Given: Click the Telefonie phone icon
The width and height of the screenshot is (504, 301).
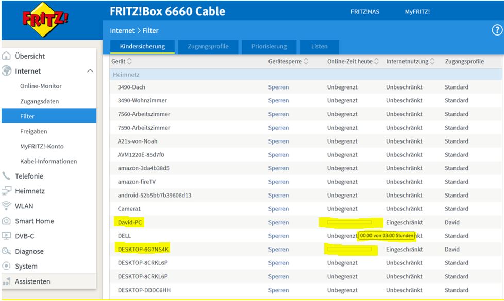Looking at the screenshot, I should pos(6,176).
